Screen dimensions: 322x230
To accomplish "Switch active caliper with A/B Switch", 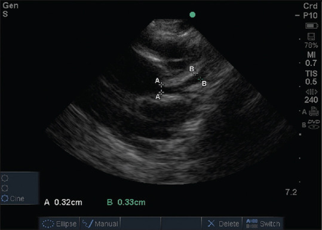I will pos(263,223).
